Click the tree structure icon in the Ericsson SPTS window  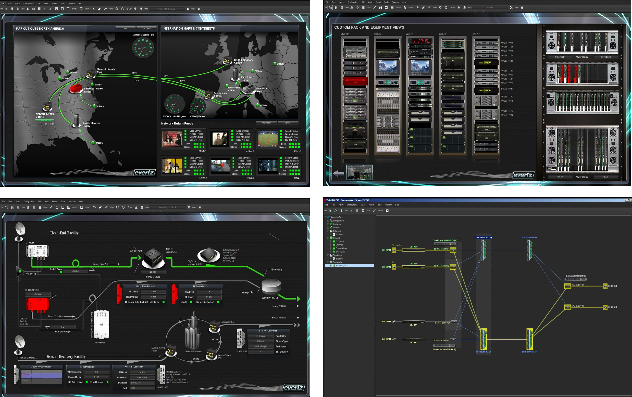[x=330, y=210]
